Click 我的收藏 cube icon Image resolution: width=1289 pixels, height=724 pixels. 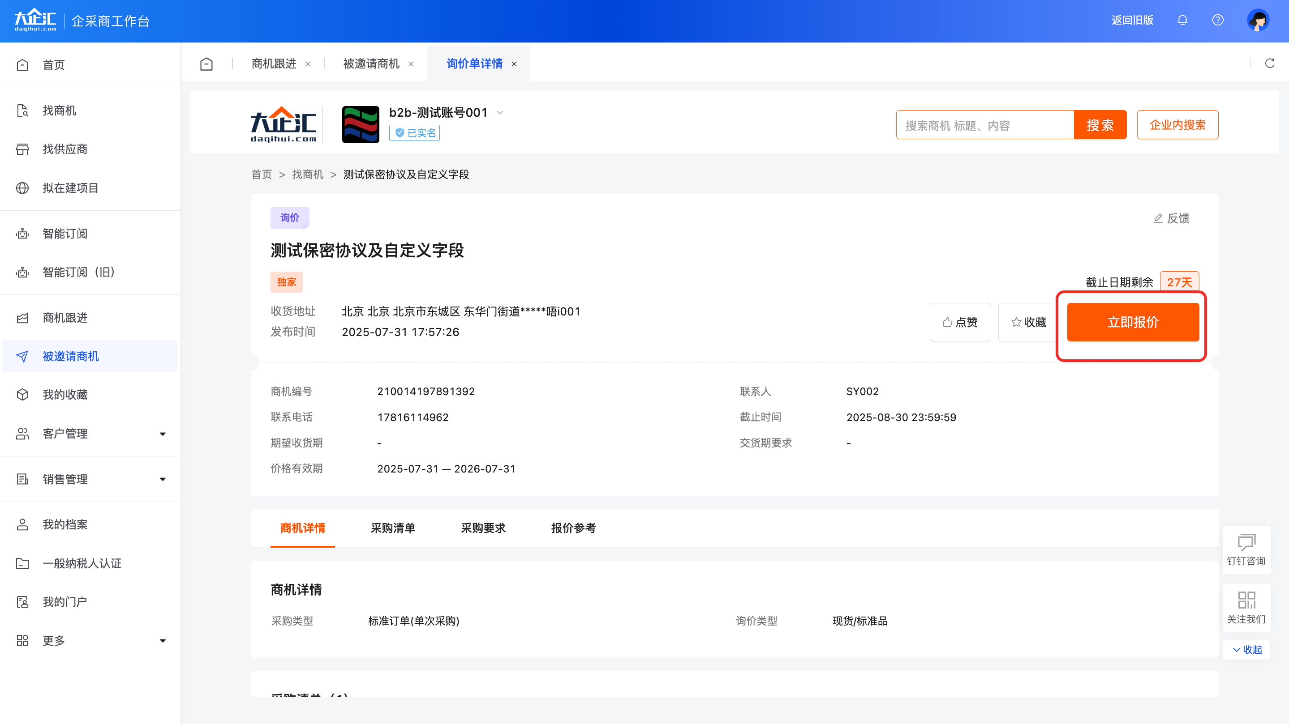click(22, 395)
